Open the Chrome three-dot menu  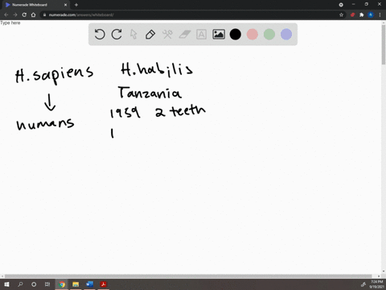(x=380, y=14)
